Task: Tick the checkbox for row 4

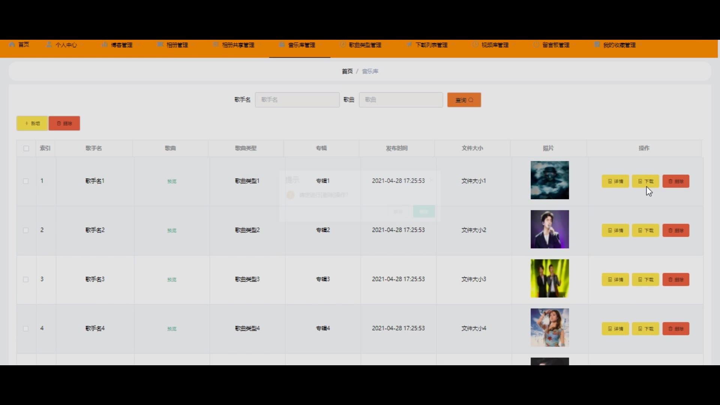Action: [26, 328]
